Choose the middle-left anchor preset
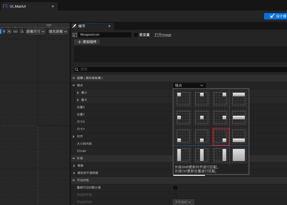 [183, 117]
